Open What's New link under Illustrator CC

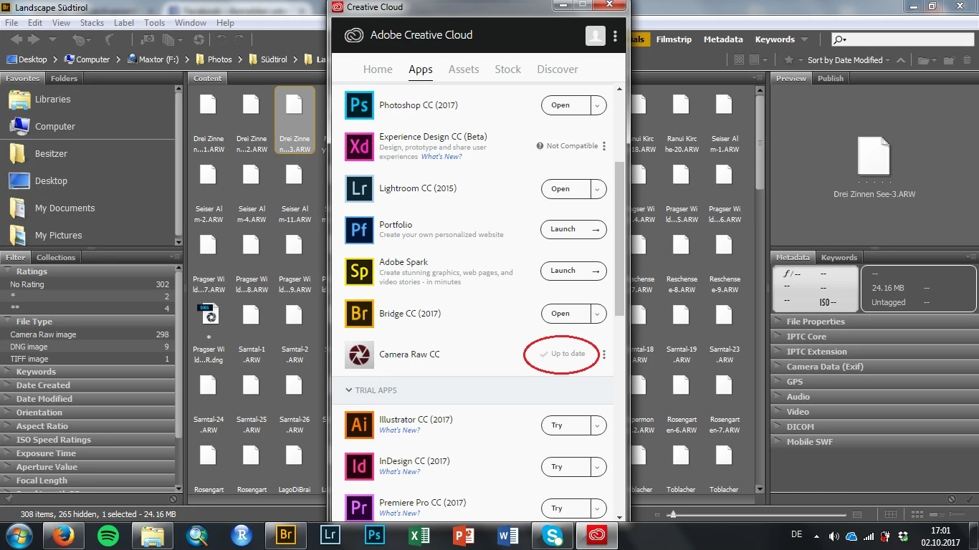400,430
